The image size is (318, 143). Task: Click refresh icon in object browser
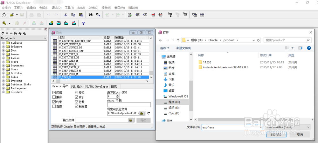[x=3, y=34]
